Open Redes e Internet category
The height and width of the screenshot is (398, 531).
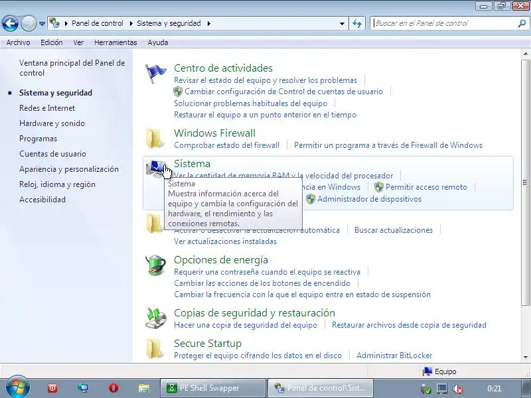point(47,108)
